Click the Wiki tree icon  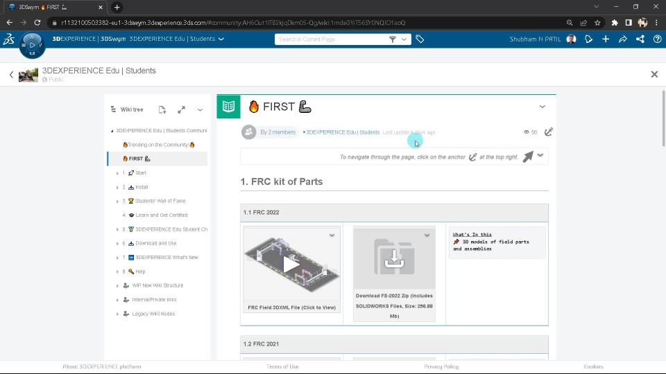pyautogui.click(x=113, y=109)
